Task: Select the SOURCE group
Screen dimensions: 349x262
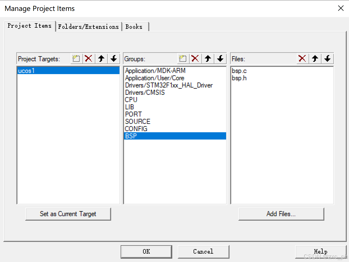Action: [175, 122]
